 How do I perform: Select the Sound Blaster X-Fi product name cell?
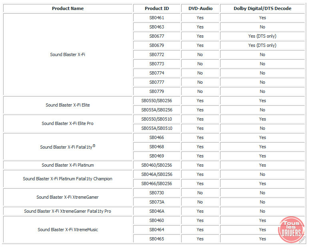(x=68, y=54)
